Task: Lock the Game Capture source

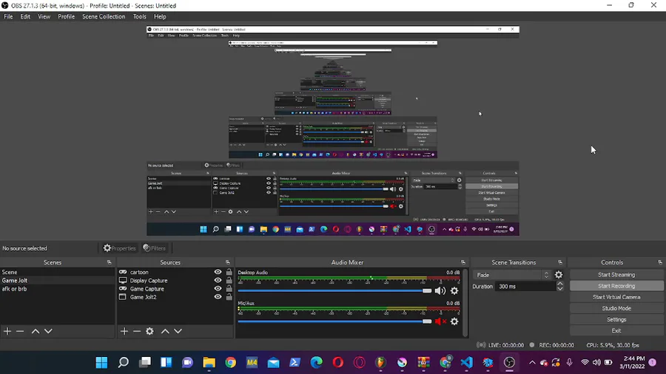Action: [x=229, y=289]
